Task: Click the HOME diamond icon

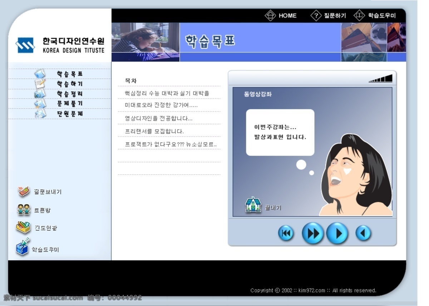Action: pos(270,15)
